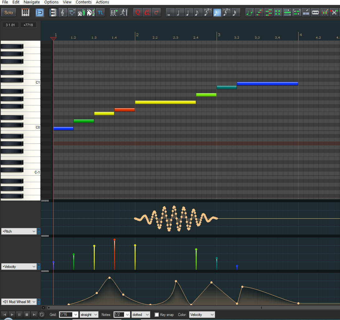Image resolution: width=340 pixels, height=320 pixels.
Task: Click the palette with footprint color icon
Action: (x=82, y=12)
